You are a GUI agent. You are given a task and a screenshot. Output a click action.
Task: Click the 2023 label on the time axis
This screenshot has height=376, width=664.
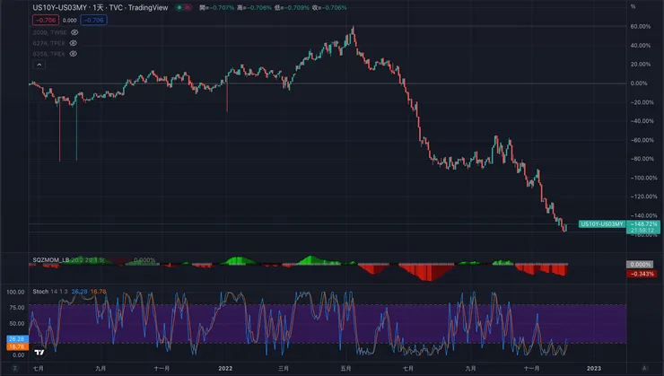594,369
